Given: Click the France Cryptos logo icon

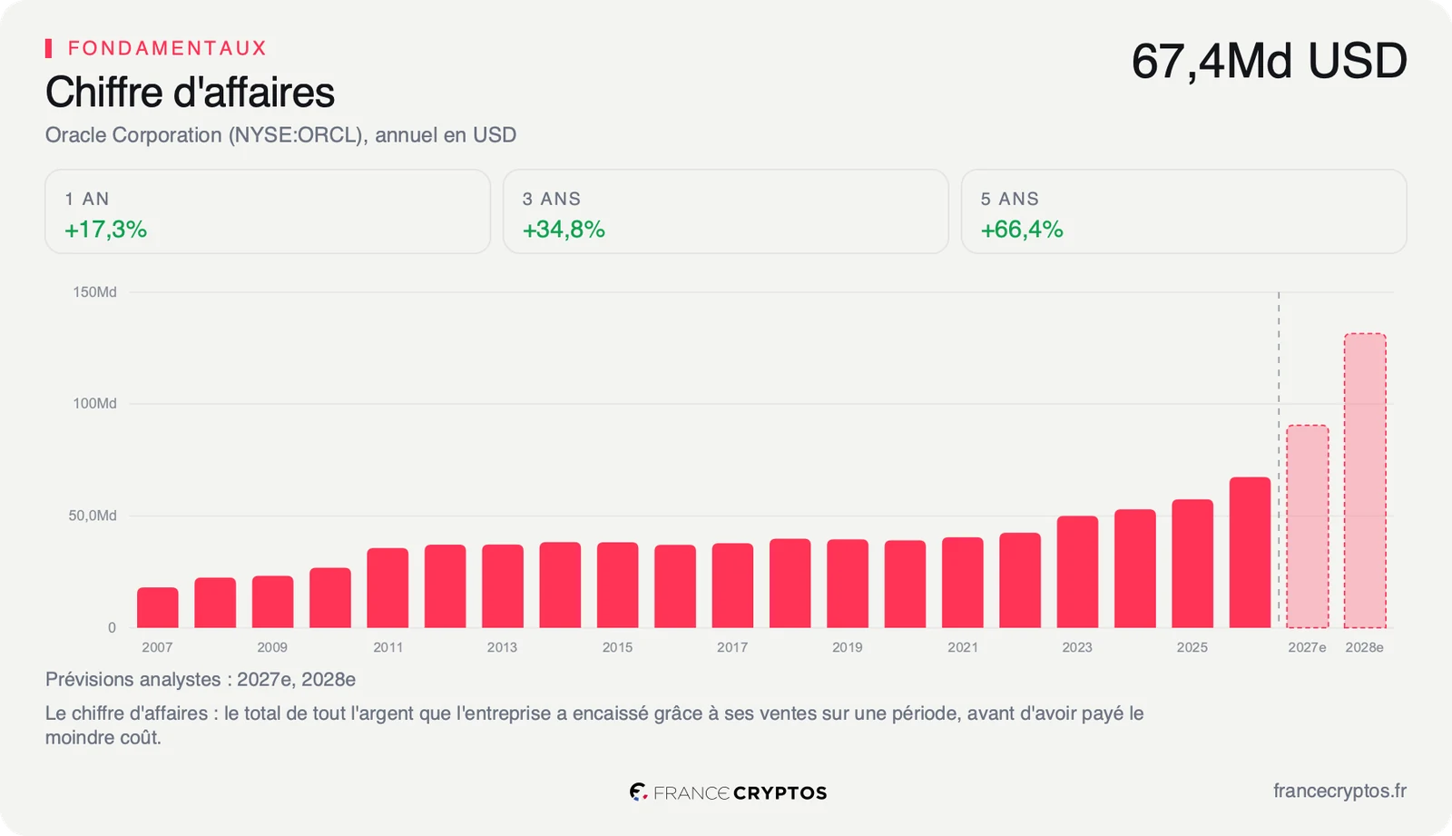Looking at the screenshot, I should pyautogui.click(x=638, y=792).
